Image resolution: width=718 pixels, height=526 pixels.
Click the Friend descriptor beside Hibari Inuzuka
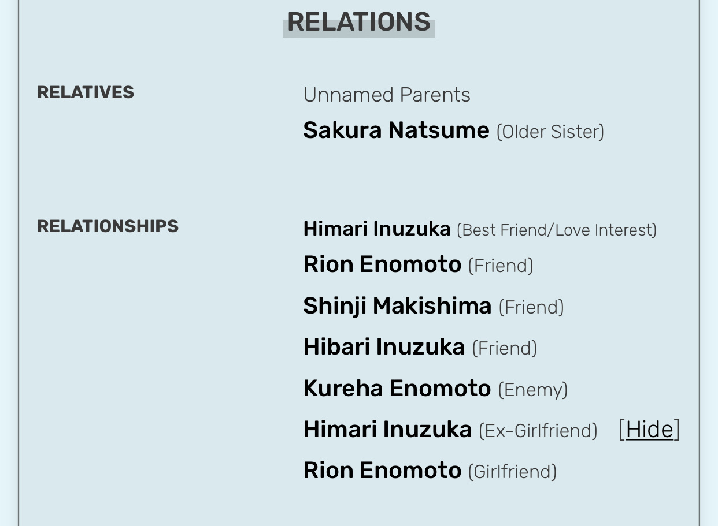pos(505,349)
